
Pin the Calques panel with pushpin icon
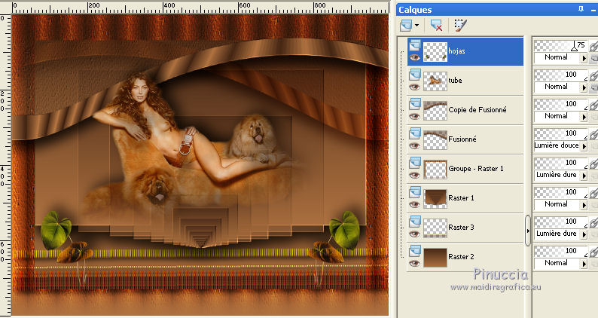pos(580,8)
